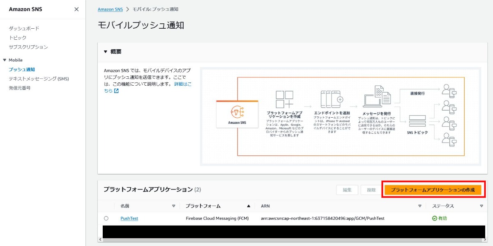Click the 削除 button

(371, 190)
